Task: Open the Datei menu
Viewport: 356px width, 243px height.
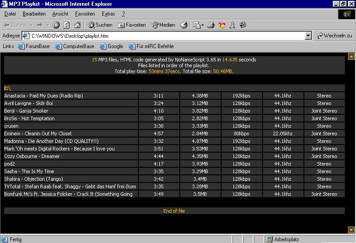Action: (x=10, y=14)
